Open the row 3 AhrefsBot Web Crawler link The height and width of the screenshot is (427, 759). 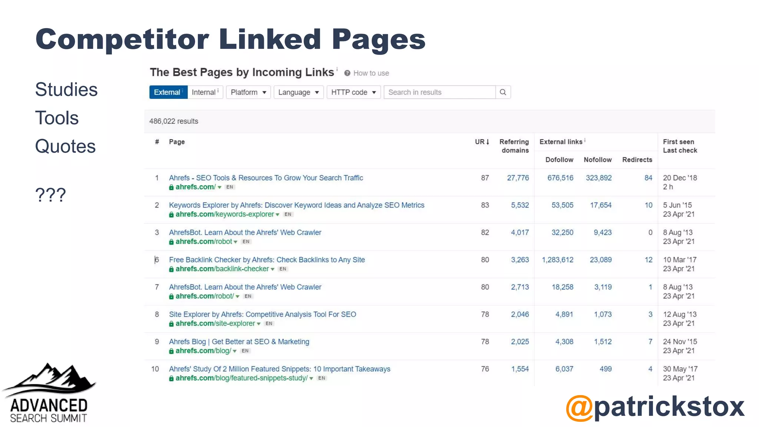pos(245,232)
